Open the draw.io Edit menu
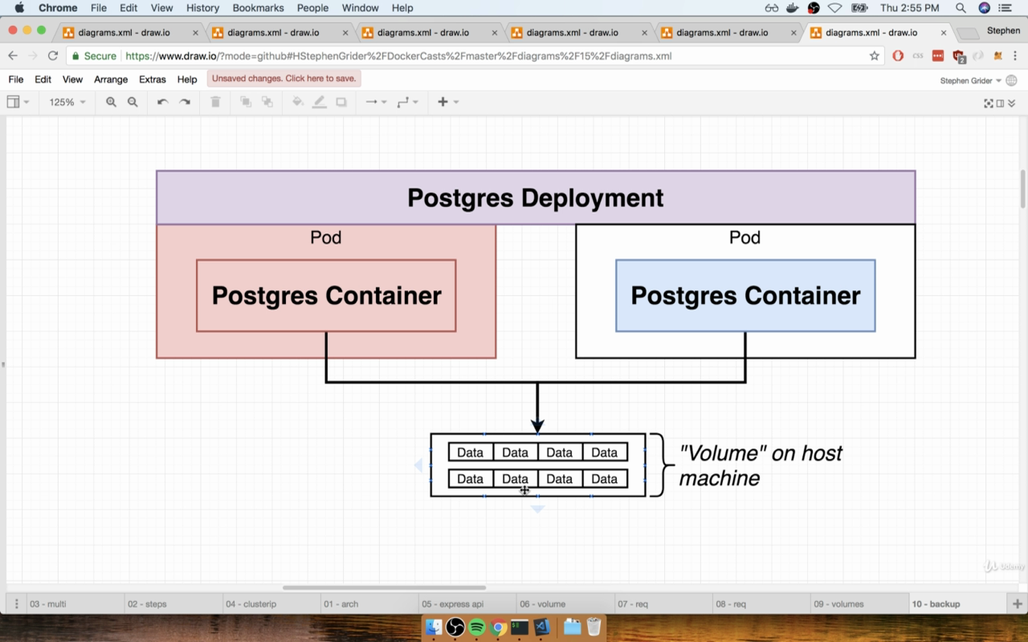The image size is (1028, 642). click(43, 79)
